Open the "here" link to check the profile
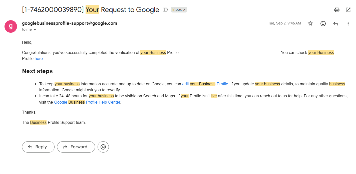356x174 pixels. (x=39, y=59)
